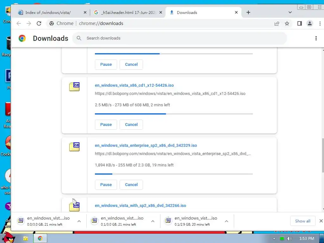Image resolution: width=324 pixels, height=243 pixels.
Task: Click the x86_cd1 source URL text
Action: [x=170, y=94]
